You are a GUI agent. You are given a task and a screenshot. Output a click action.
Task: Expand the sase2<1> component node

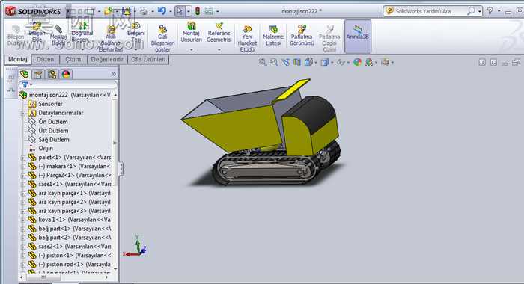(x=23, y=247)
